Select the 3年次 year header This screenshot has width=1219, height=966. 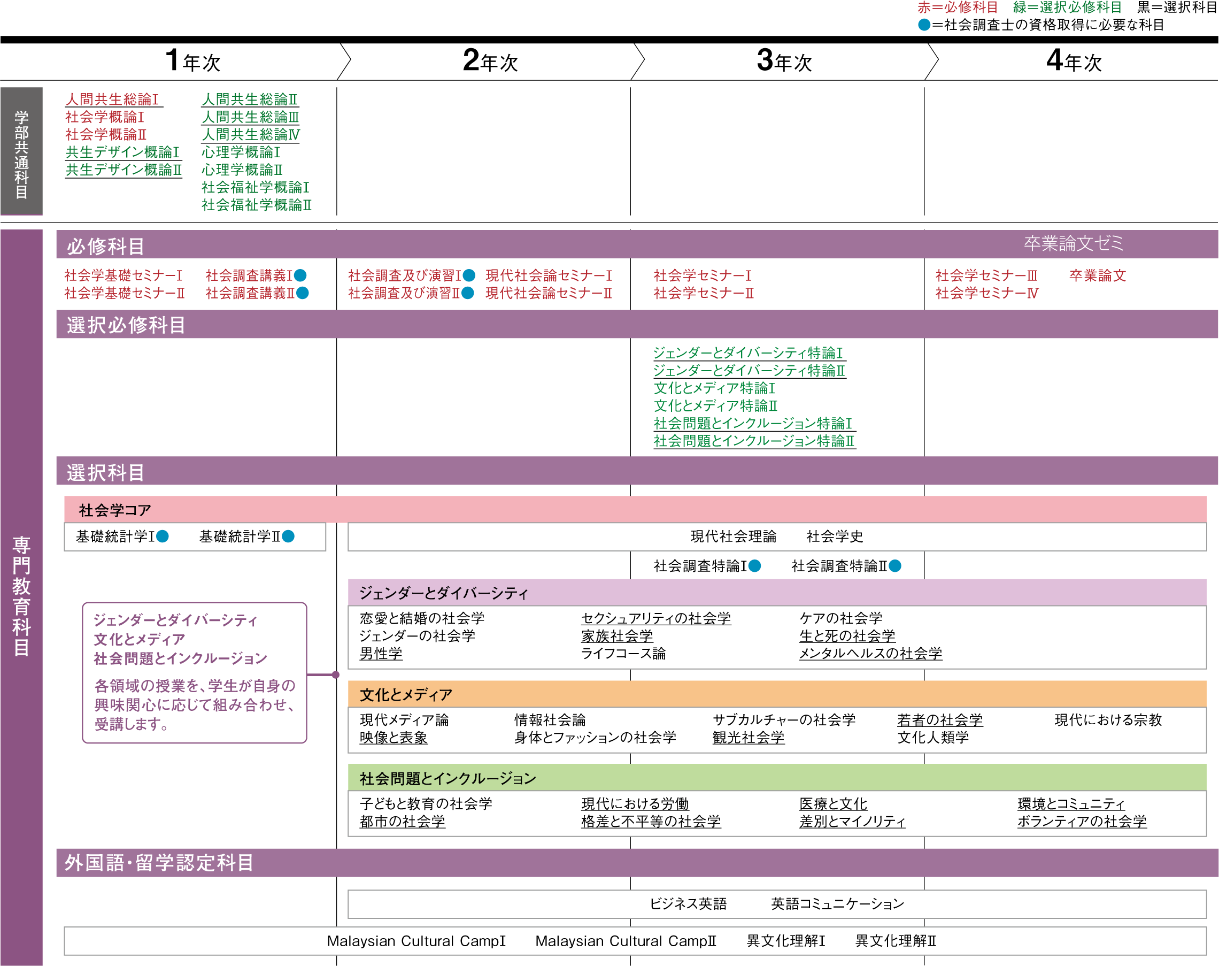click(x=784, y=61)
